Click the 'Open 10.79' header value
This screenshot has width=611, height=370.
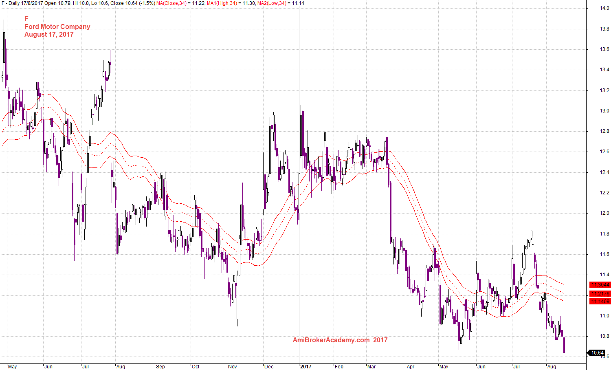tap(58, 3)
